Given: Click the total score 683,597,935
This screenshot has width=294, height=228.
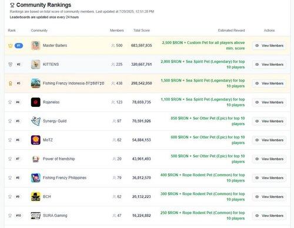Looking at the screenshot, I should coord(142,46).
